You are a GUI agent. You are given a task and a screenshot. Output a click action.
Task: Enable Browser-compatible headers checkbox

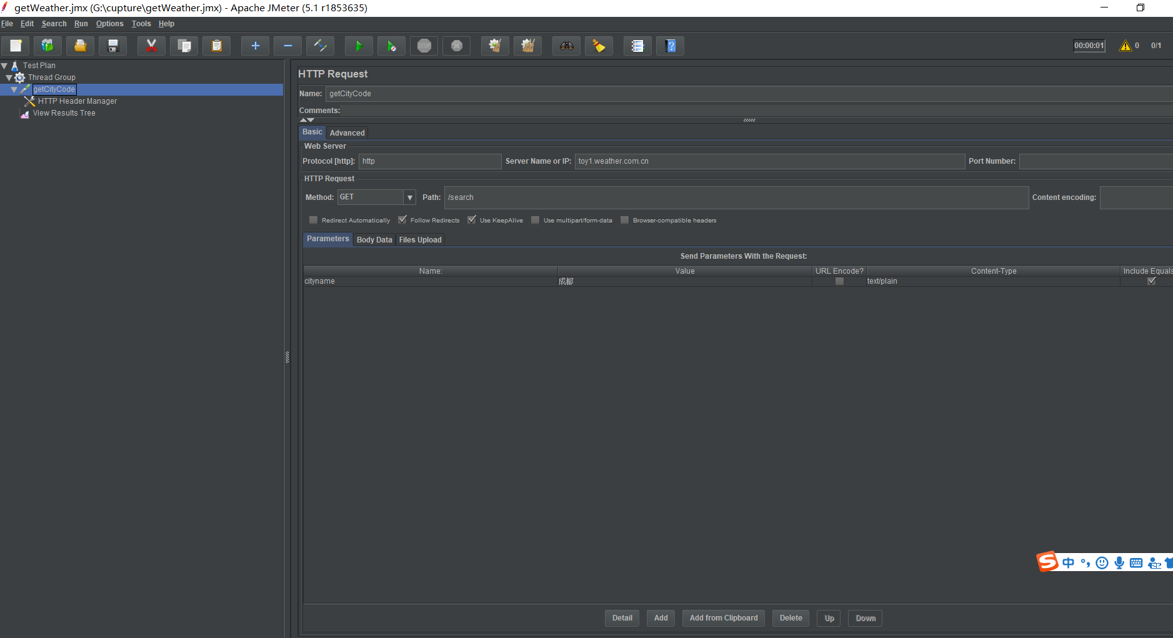tap(625, 220)
